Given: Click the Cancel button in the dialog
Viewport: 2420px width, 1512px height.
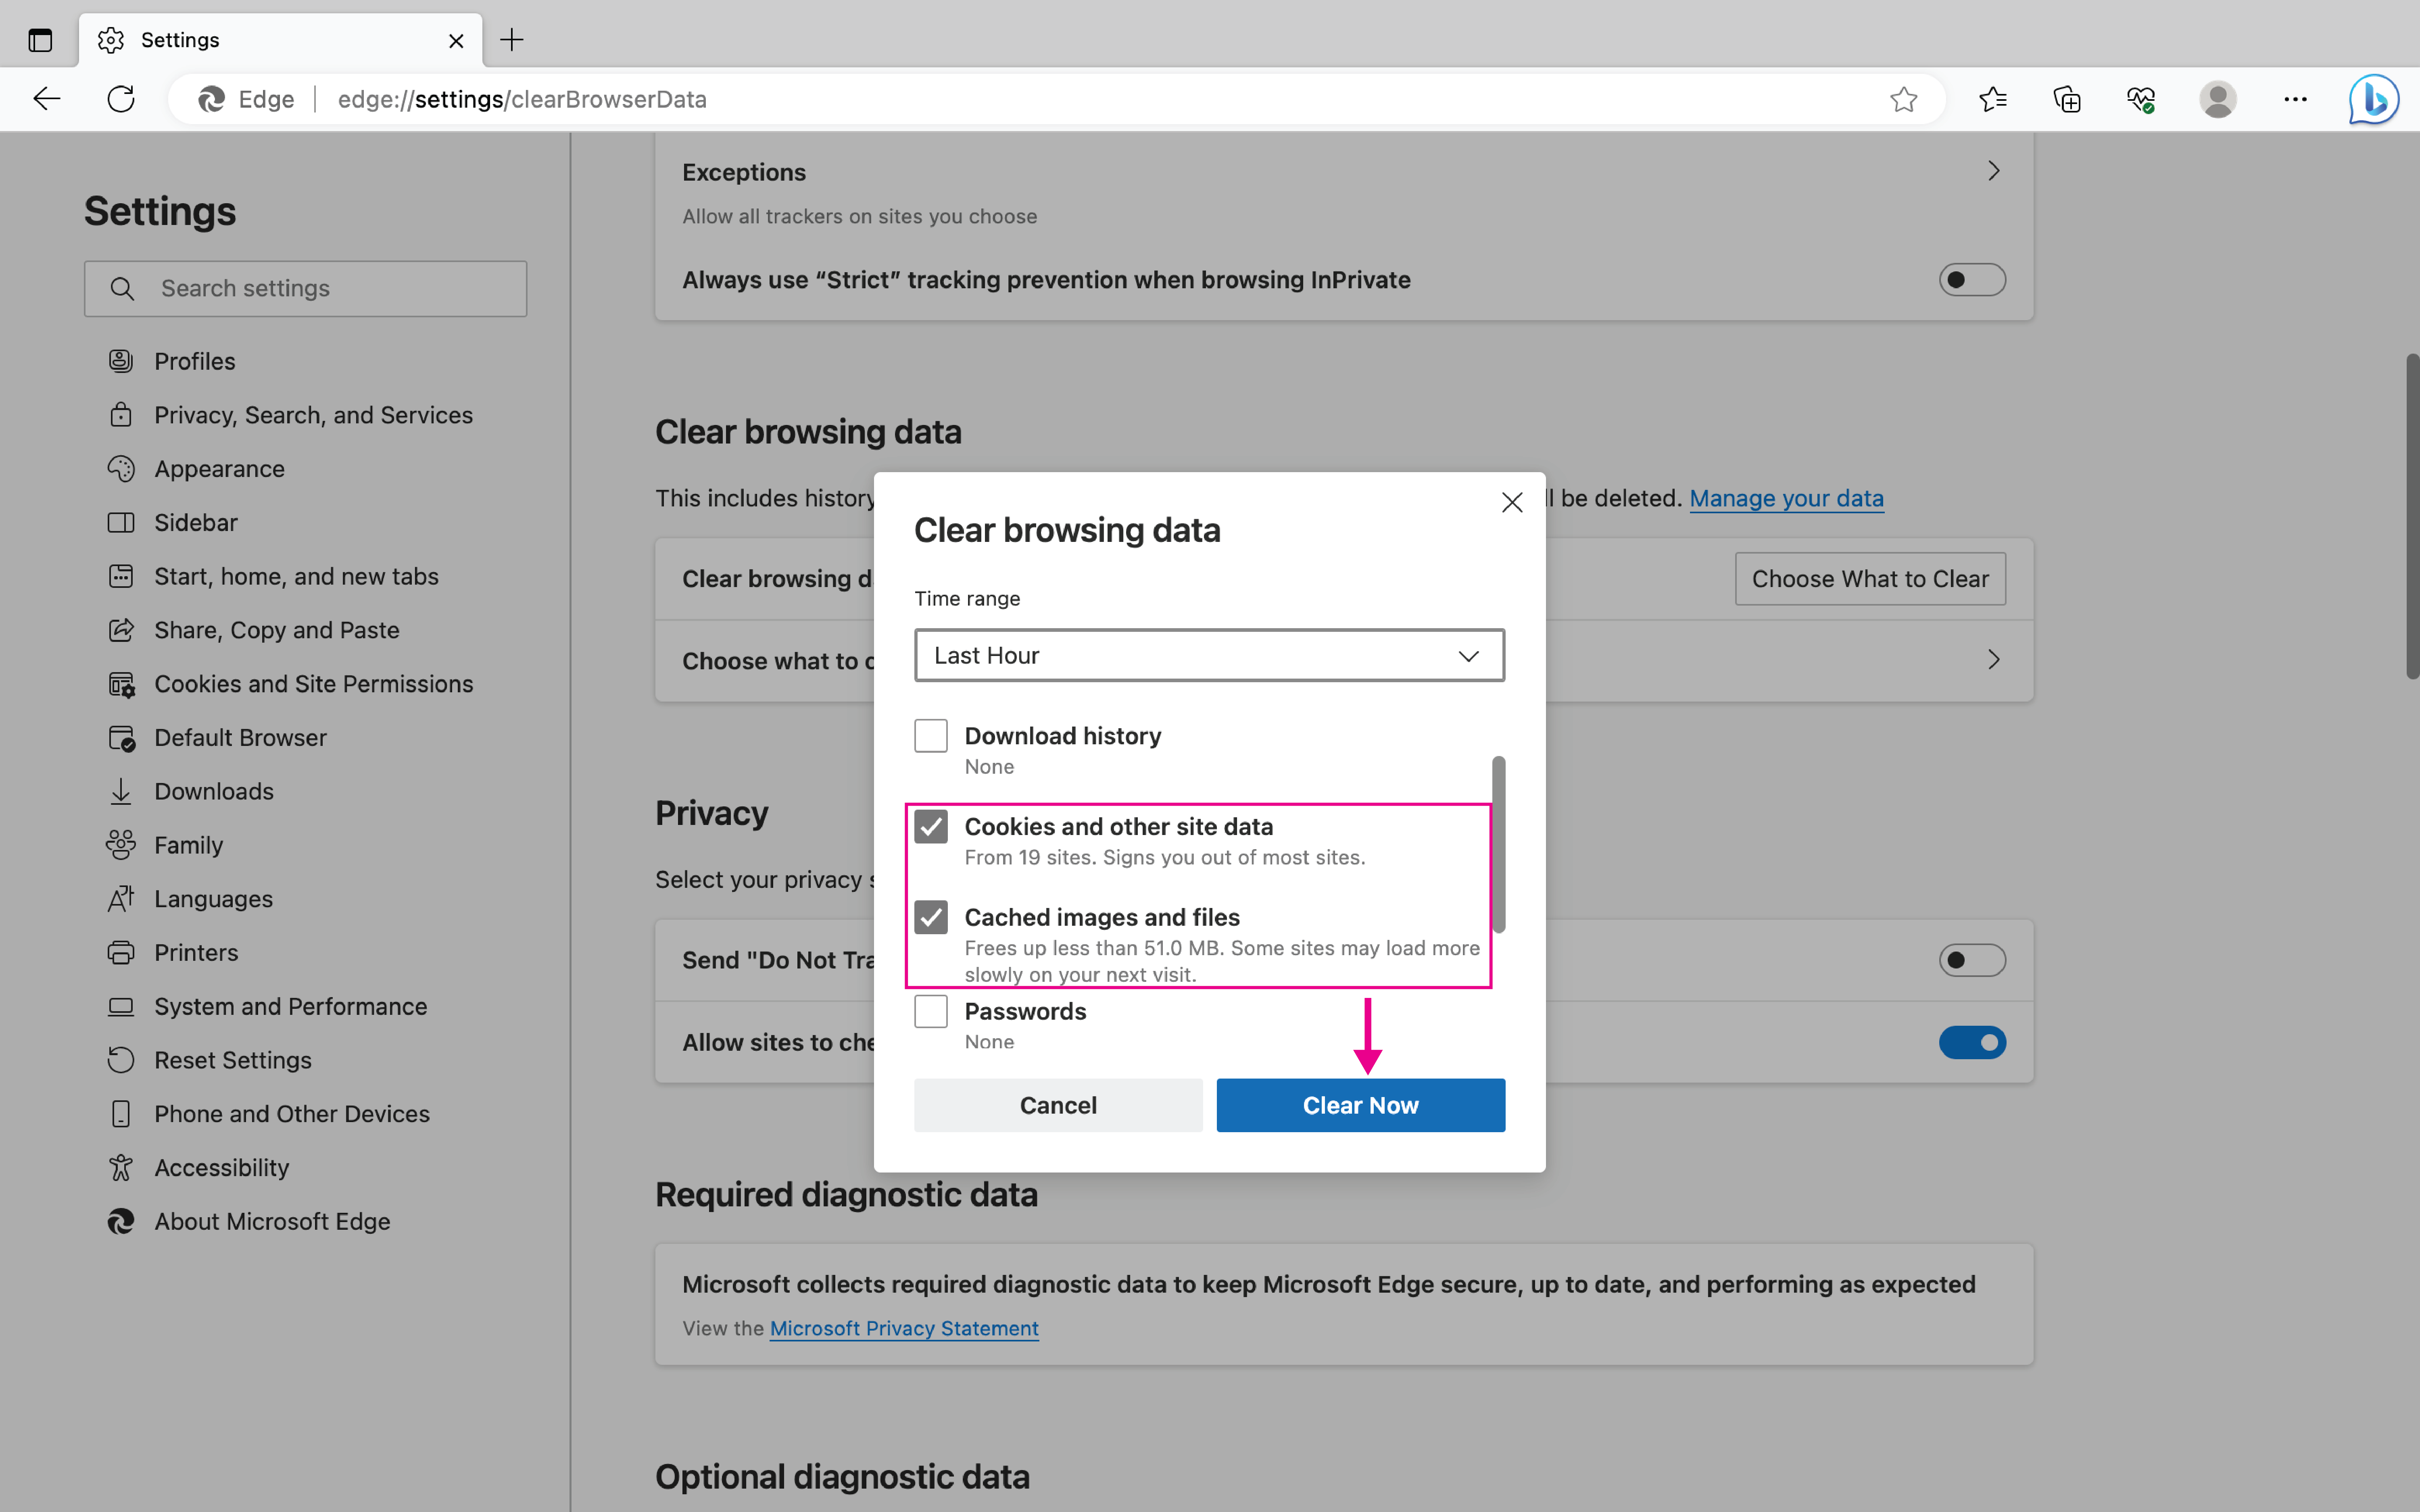Looking at the screenshot, I should 1058,1105.
